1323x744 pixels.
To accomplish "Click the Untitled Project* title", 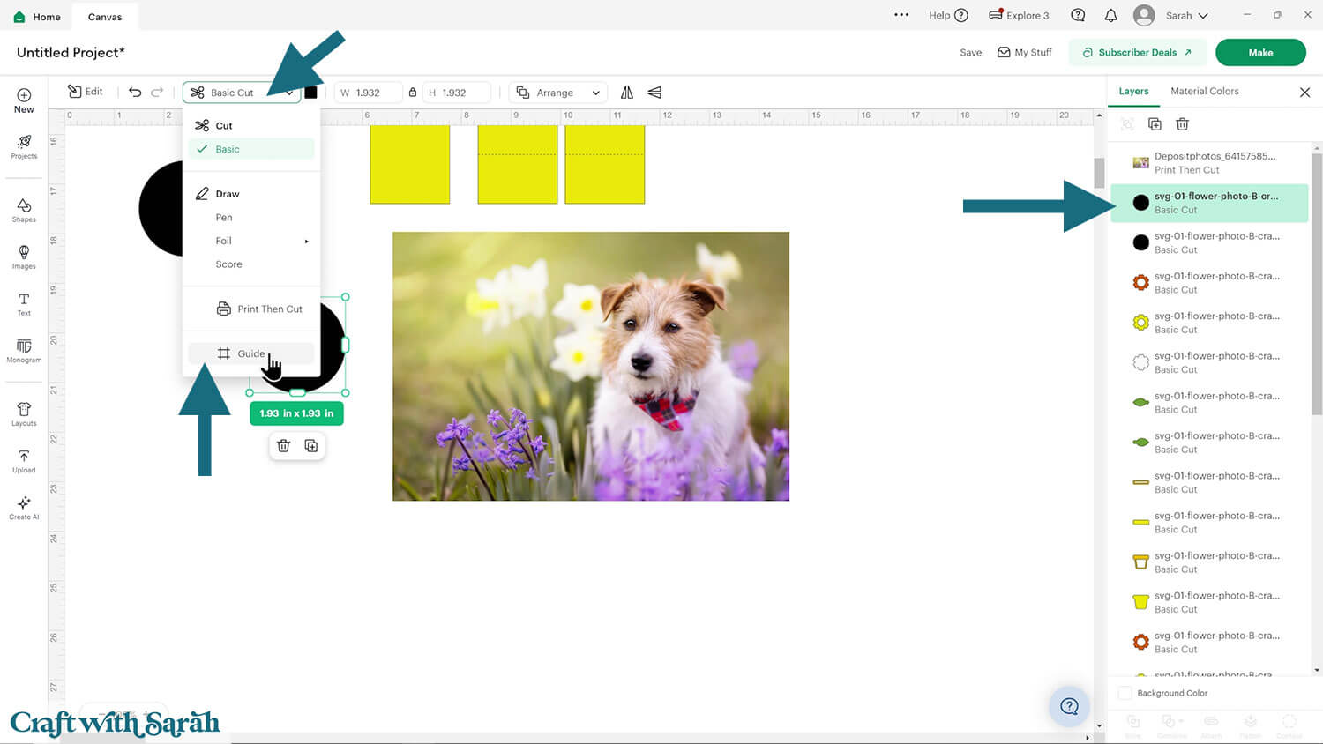I will pyautogui.click(x=71, y=52).
